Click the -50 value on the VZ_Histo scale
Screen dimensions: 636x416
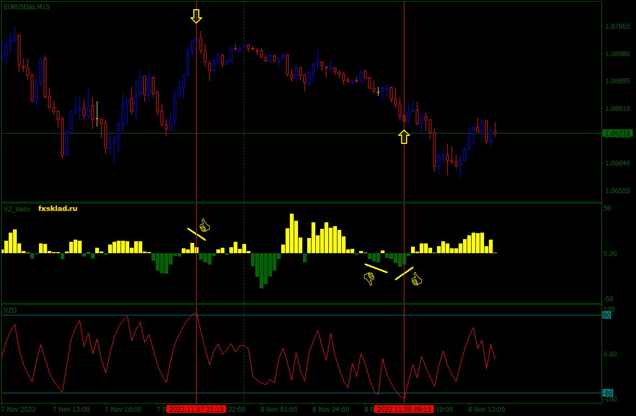tap(608, 299)
